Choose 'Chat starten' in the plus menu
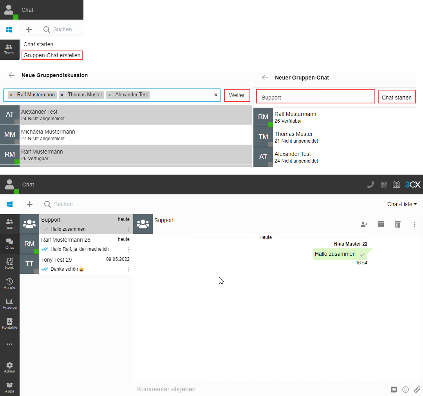The height and width of the screenshot is (396, 423). pyautogui.click(x=38, y=44)
